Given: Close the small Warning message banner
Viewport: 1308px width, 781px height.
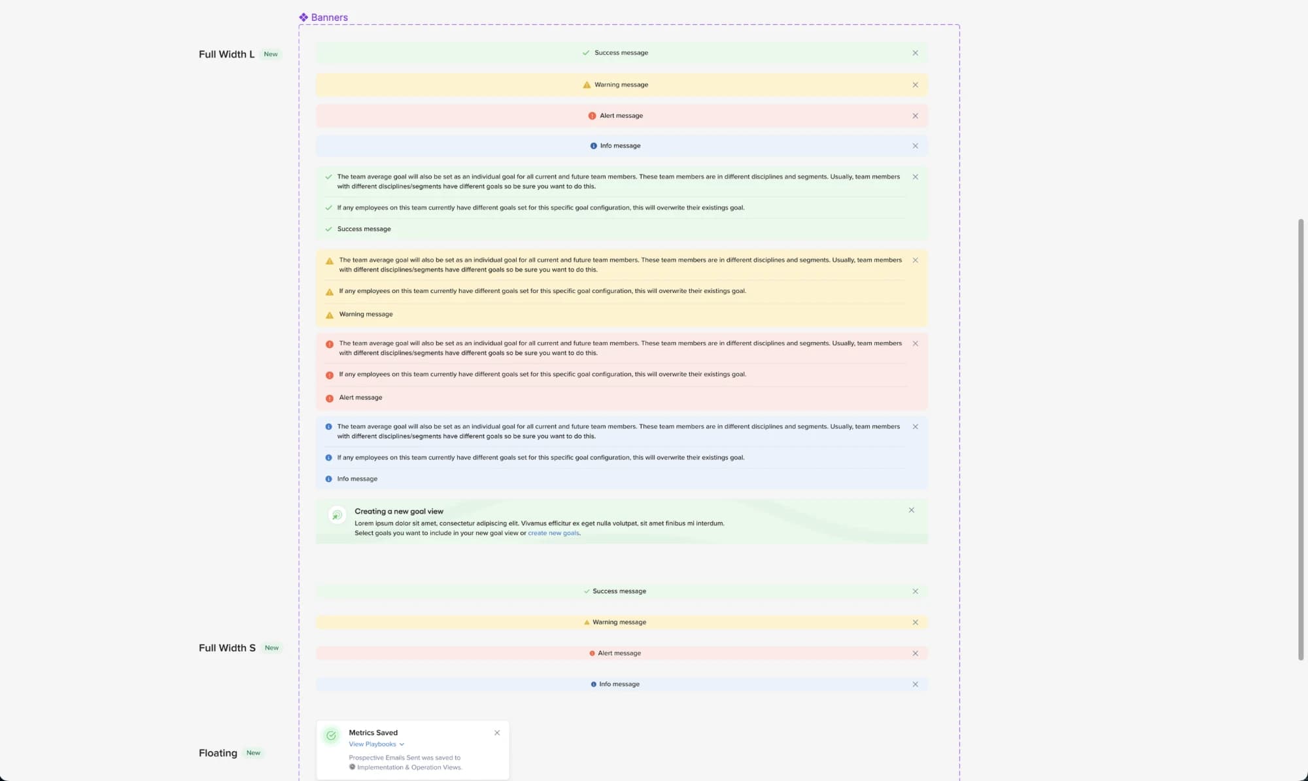Looking at the screenshot, I should click(x=915, y=622).
